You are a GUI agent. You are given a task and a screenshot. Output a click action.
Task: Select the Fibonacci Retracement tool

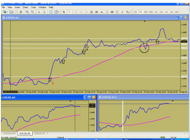coord(107,12)
